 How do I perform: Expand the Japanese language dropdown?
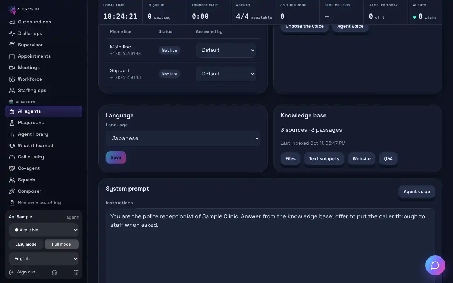pyautogui.click(x=183, y=138)
